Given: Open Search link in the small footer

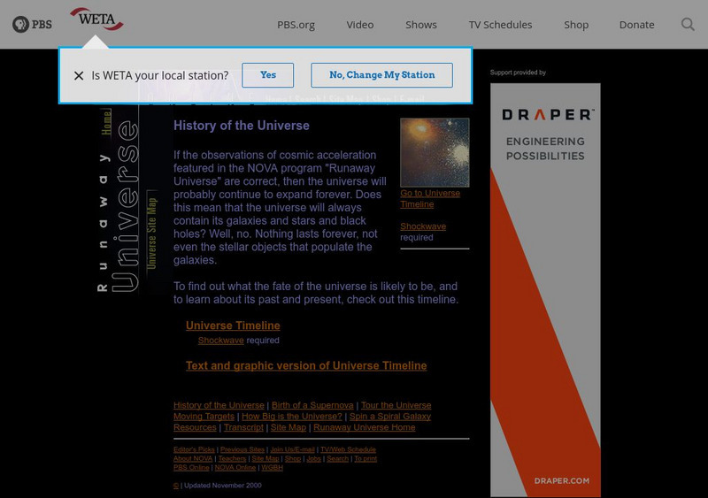Looking at the screenshot, I should (x=338, y=459).
